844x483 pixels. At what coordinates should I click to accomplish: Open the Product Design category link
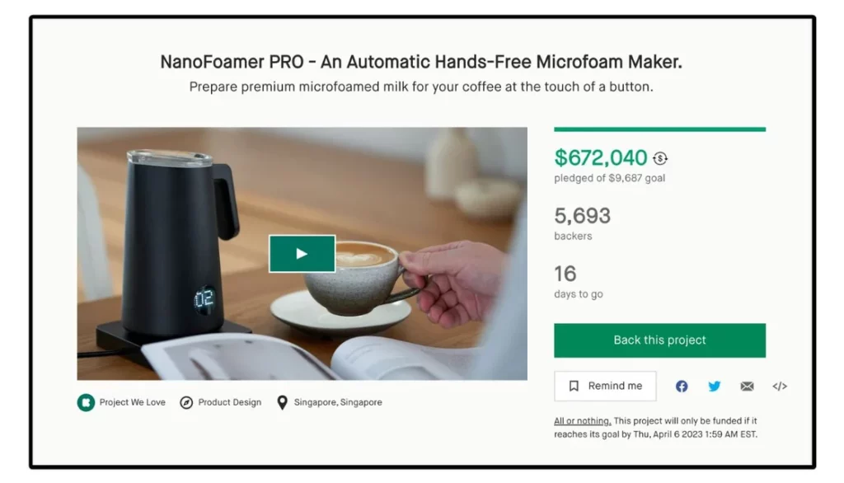tap(229, 402)
